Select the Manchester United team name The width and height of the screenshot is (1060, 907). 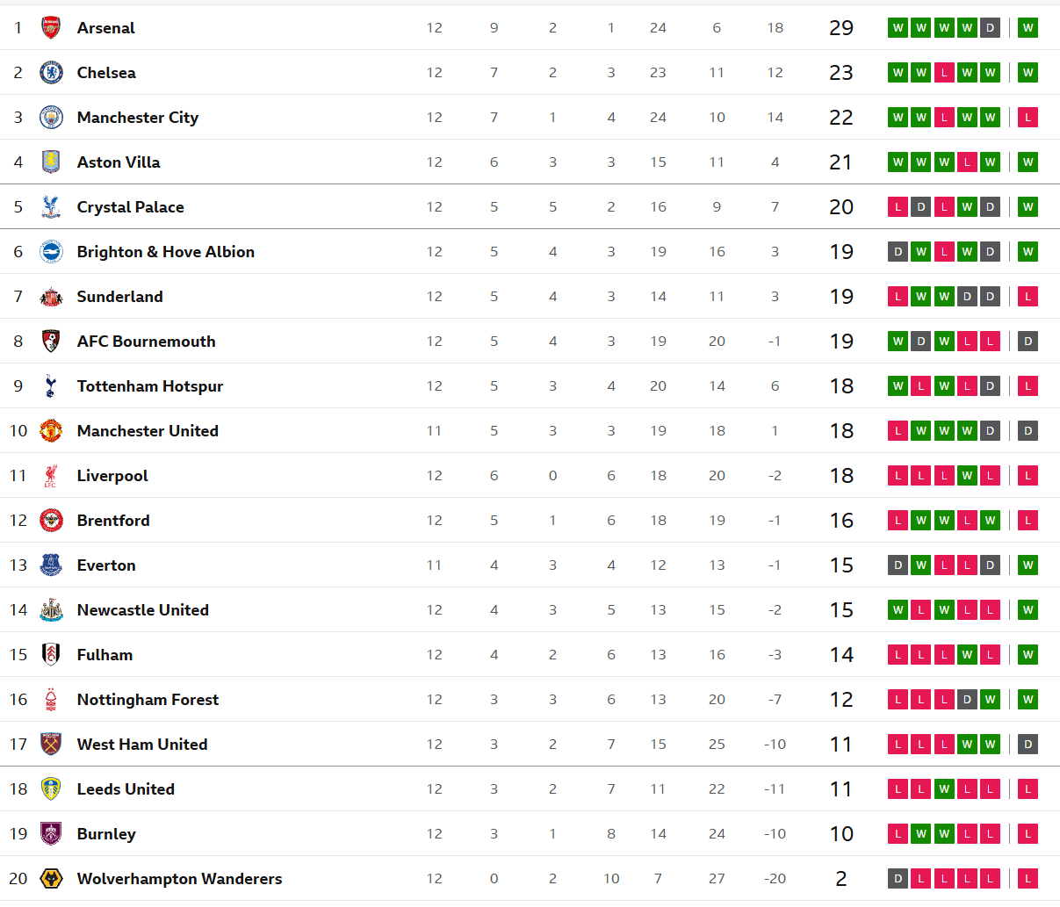(148, 431)
